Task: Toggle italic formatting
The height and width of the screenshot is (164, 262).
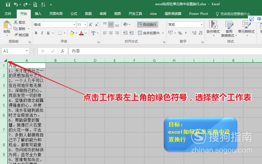Action: click(42, 33)
